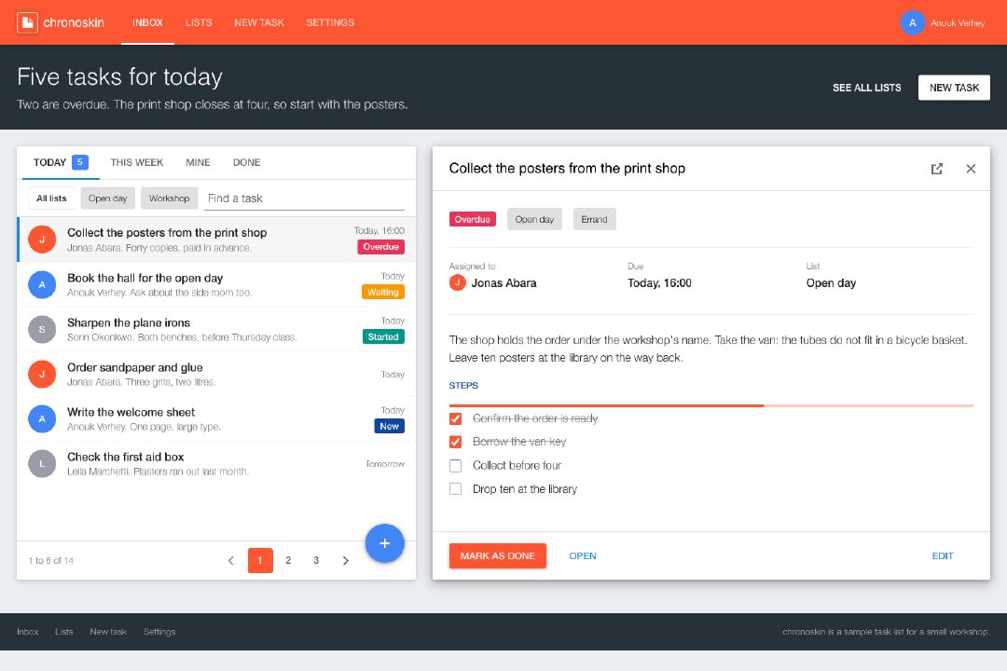Viewport: 1007px width, 671px height.
Task: Click avatar of 'Order sandpaper and glue' row
Action: [x=42, y=374]
